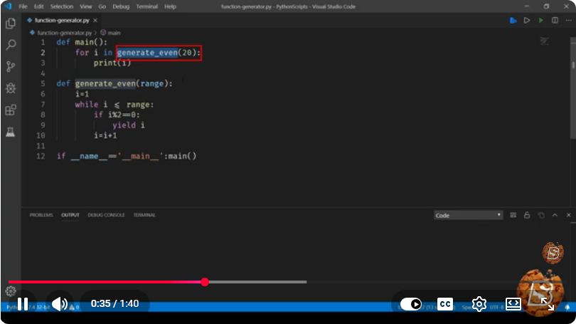Click the notification bell in status bar
Image resolution: width=576 pixels, height=324 pixels.
(567, 307)
